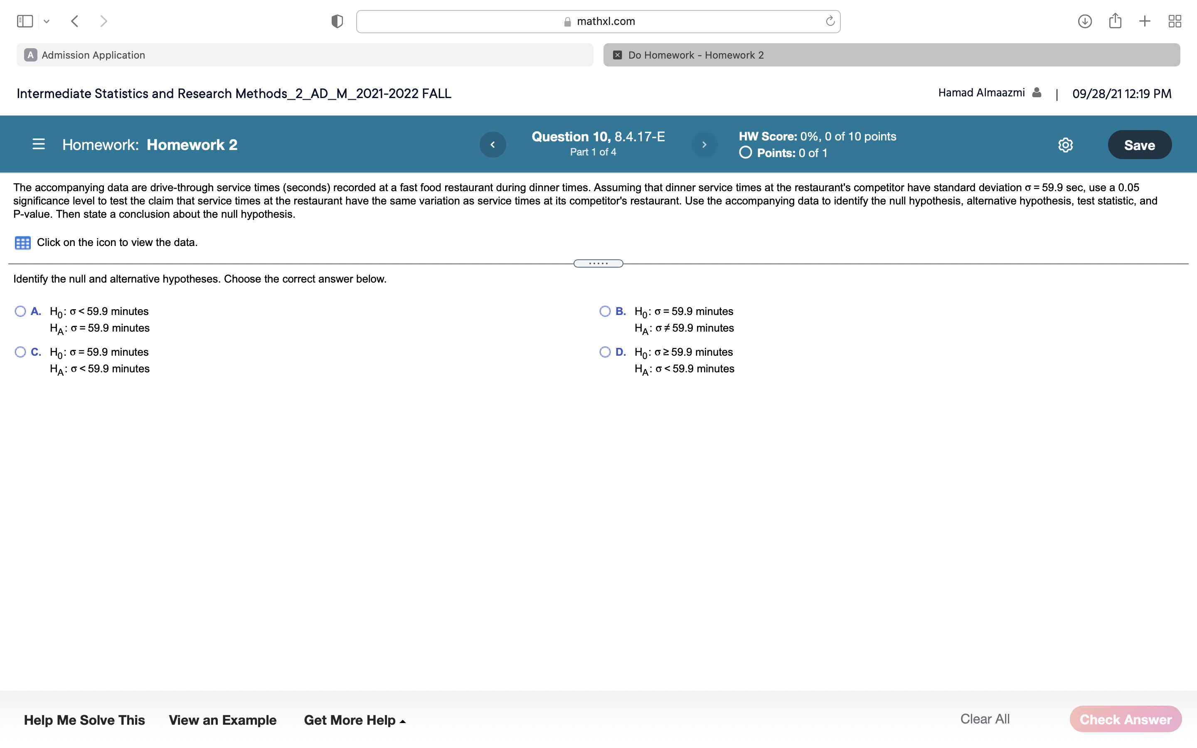
Task: Open Safari downloads icon
Action: tap(1085, 21)
